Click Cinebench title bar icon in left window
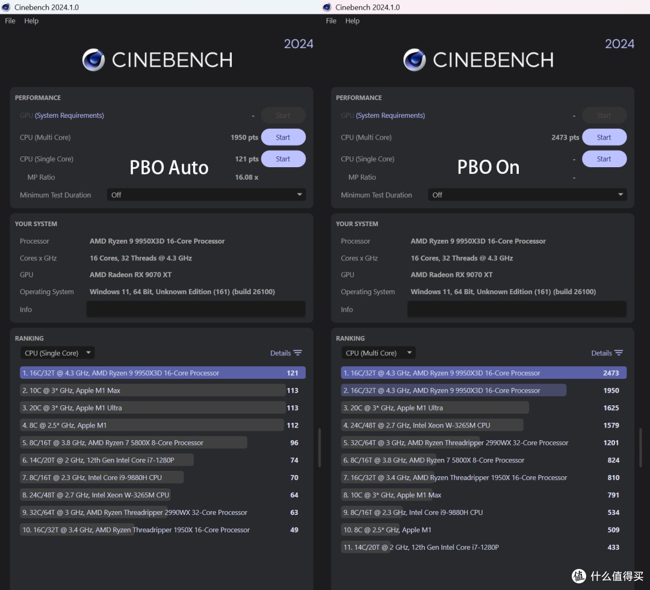 6,7
